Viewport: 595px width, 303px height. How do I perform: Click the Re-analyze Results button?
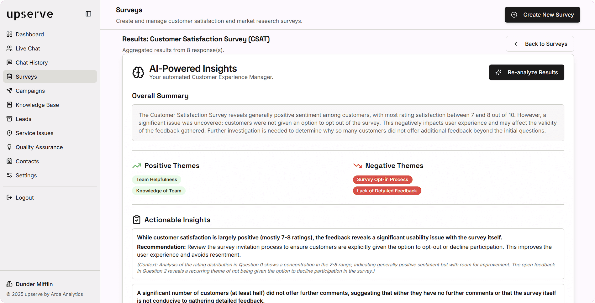click(x=526, y=72)
